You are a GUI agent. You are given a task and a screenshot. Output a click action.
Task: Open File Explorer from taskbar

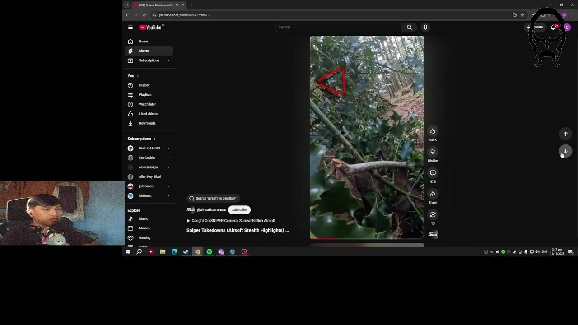(163, 252)
